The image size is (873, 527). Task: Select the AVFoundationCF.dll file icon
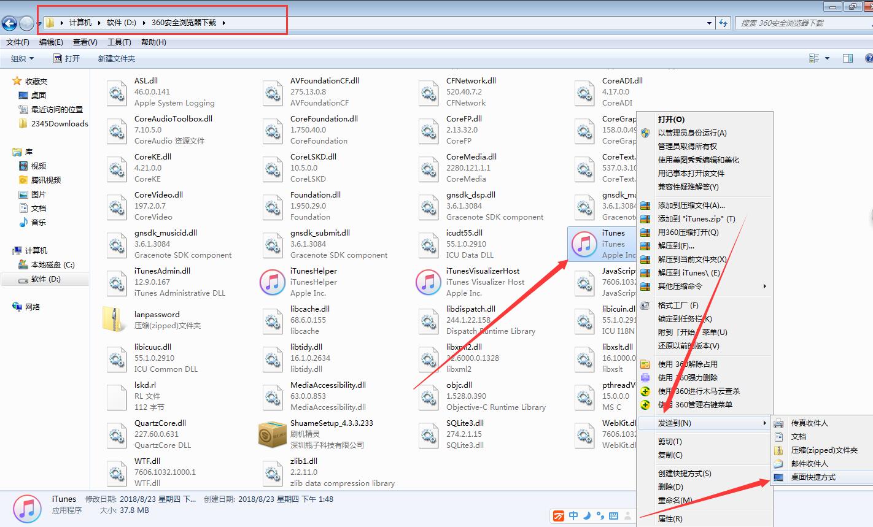coord(273,92)
